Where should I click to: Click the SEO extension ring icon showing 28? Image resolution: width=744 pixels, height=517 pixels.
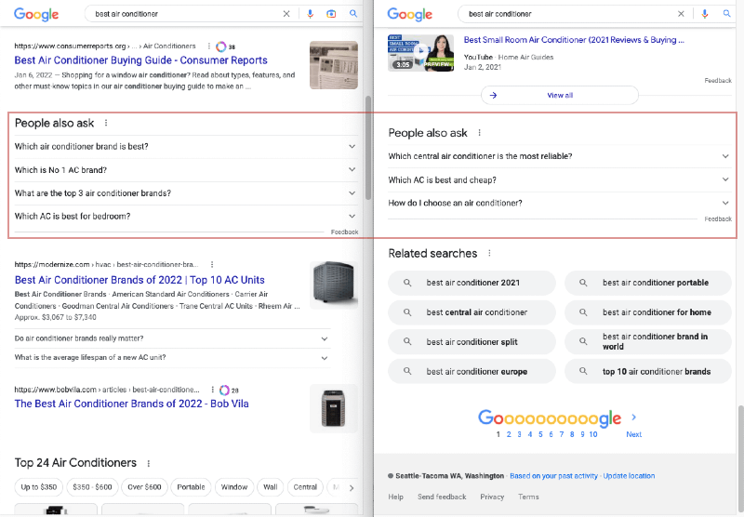pos(224,391)
